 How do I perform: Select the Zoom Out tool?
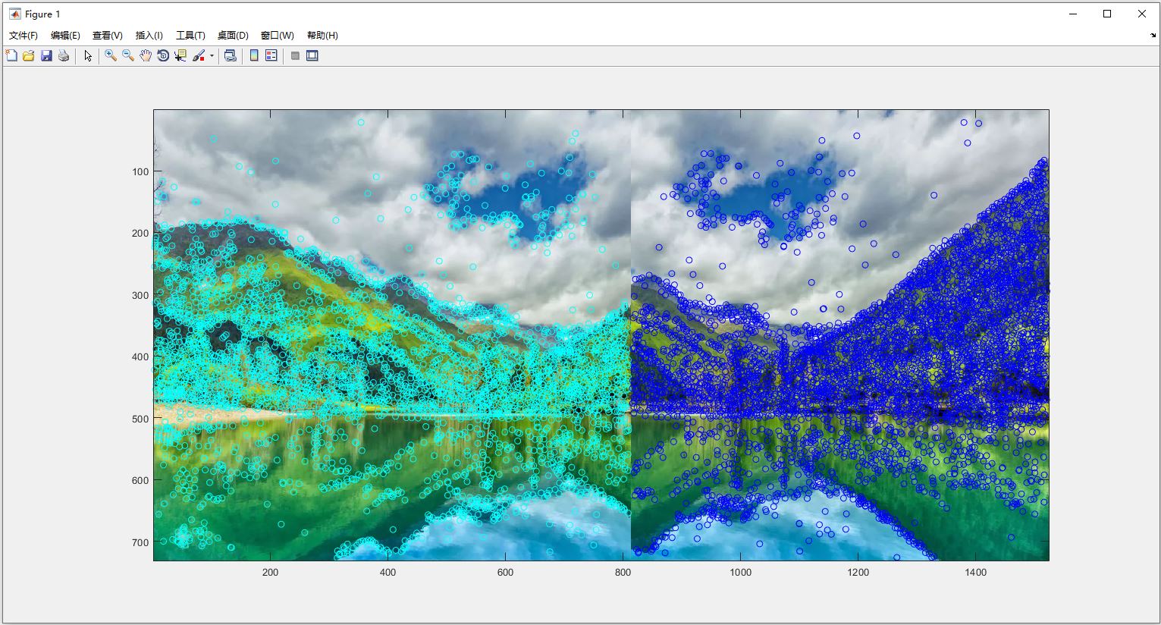click(128, 55)
